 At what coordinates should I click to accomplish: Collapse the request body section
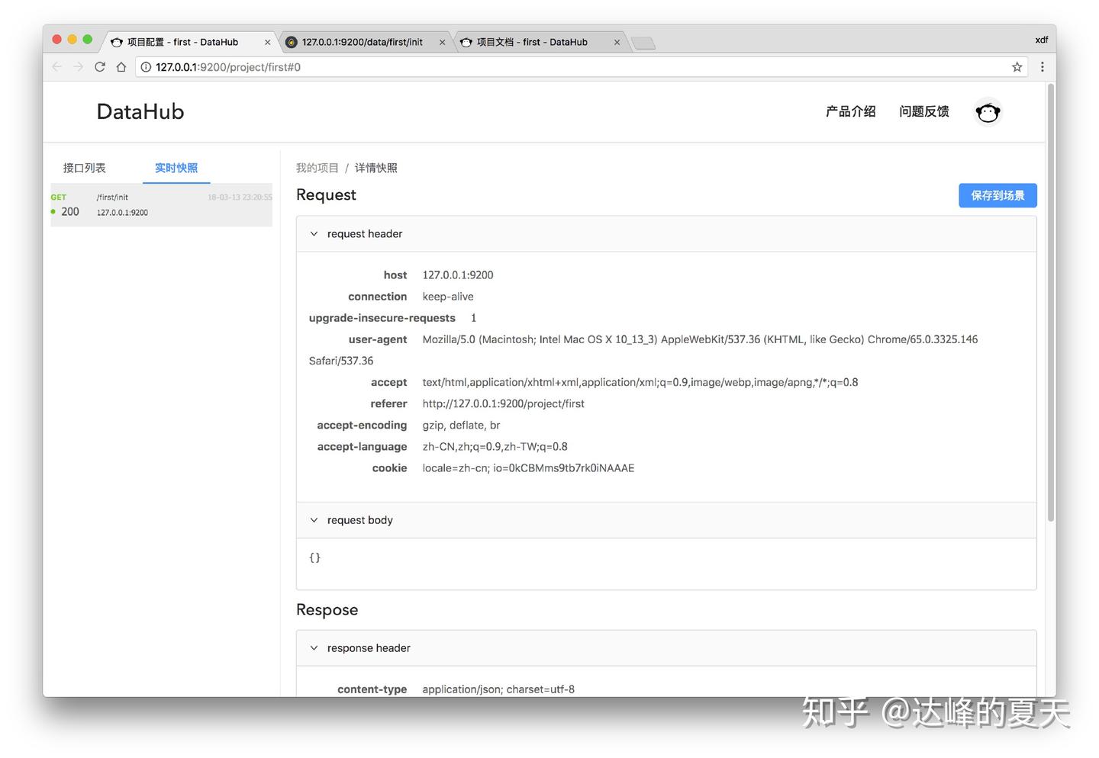coord(666,520)
